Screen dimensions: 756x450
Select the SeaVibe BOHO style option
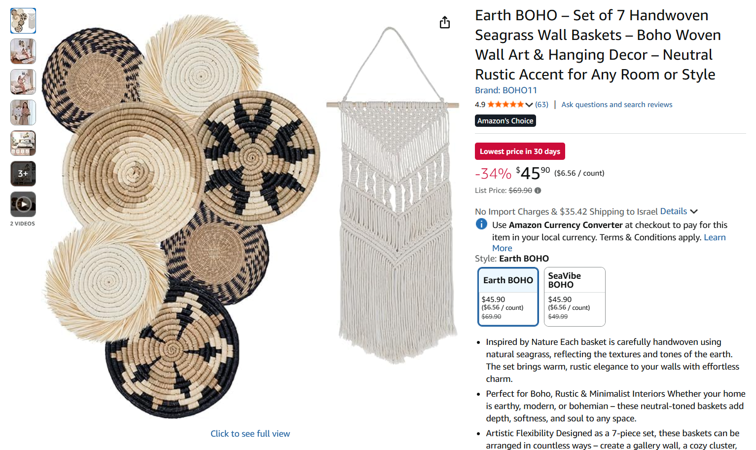coord(575,297)
